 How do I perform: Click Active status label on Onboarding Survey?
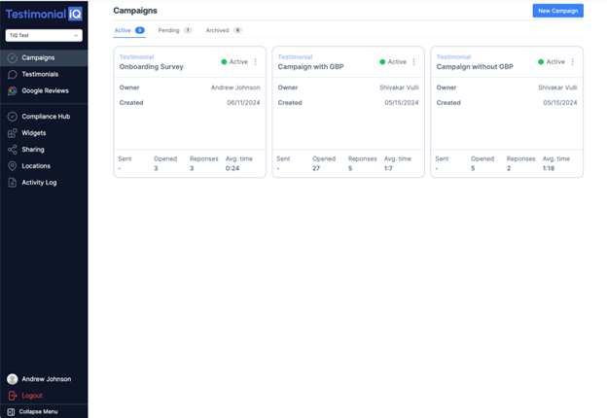(238, 62)
